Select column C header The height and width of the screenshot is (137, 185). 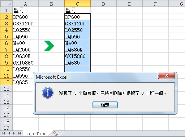click(77, 4)
